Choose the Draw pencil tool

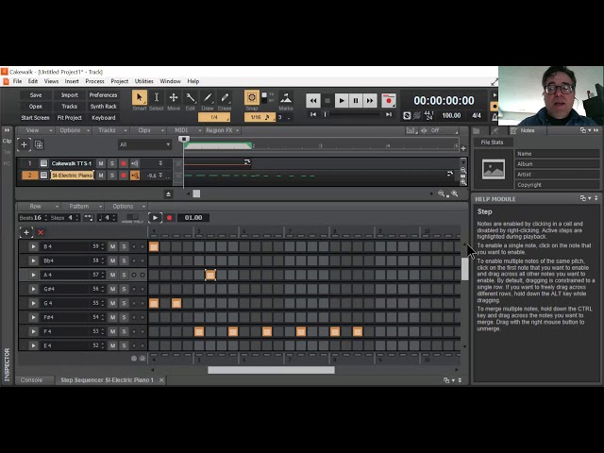coord(208,97)
